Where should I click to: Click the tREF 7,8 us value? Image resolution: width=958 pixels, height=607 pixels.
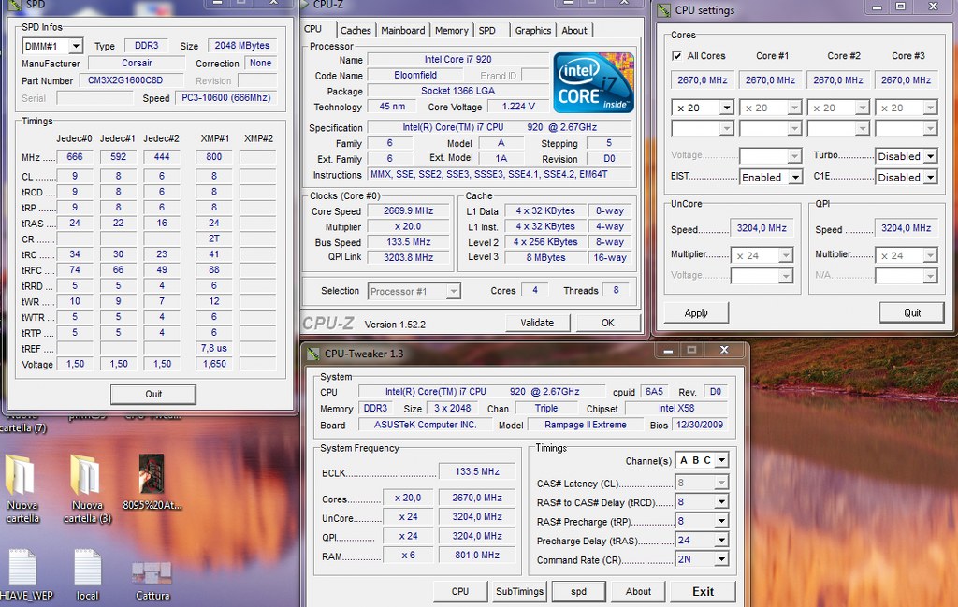(x=214, y=348)
